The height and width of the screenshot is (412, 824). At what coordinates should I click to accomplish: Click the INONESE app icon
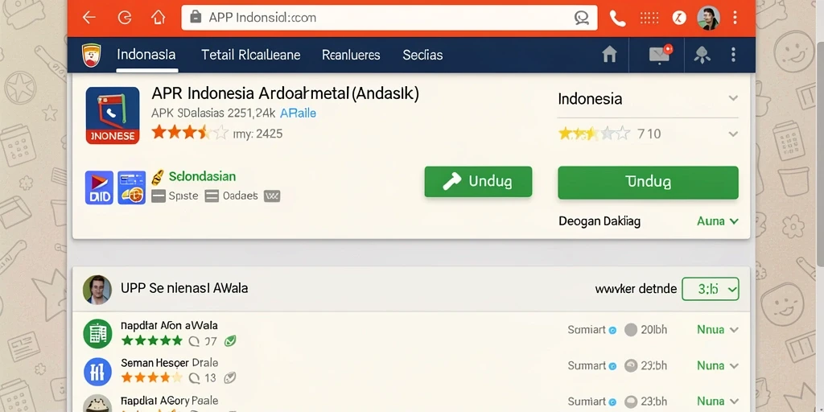[x=113, y=116]
